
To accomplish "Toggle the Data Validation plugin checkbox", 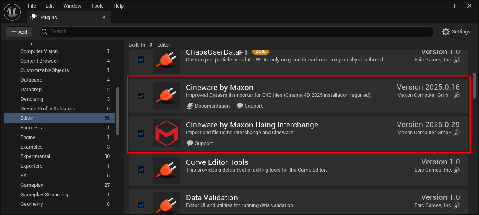I will tap(141, 205).
